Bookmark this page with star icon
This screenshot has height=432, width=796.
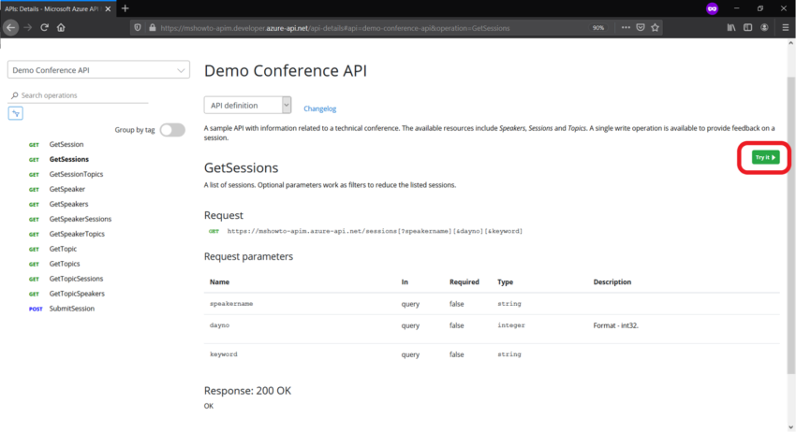656,27
